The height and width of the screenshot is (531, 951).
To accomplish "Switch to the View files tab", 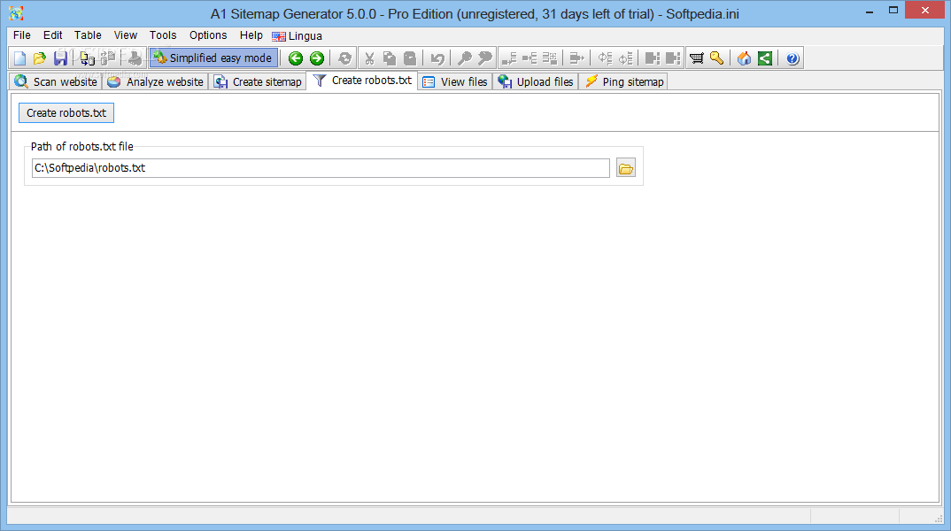I will coord(455,81).
